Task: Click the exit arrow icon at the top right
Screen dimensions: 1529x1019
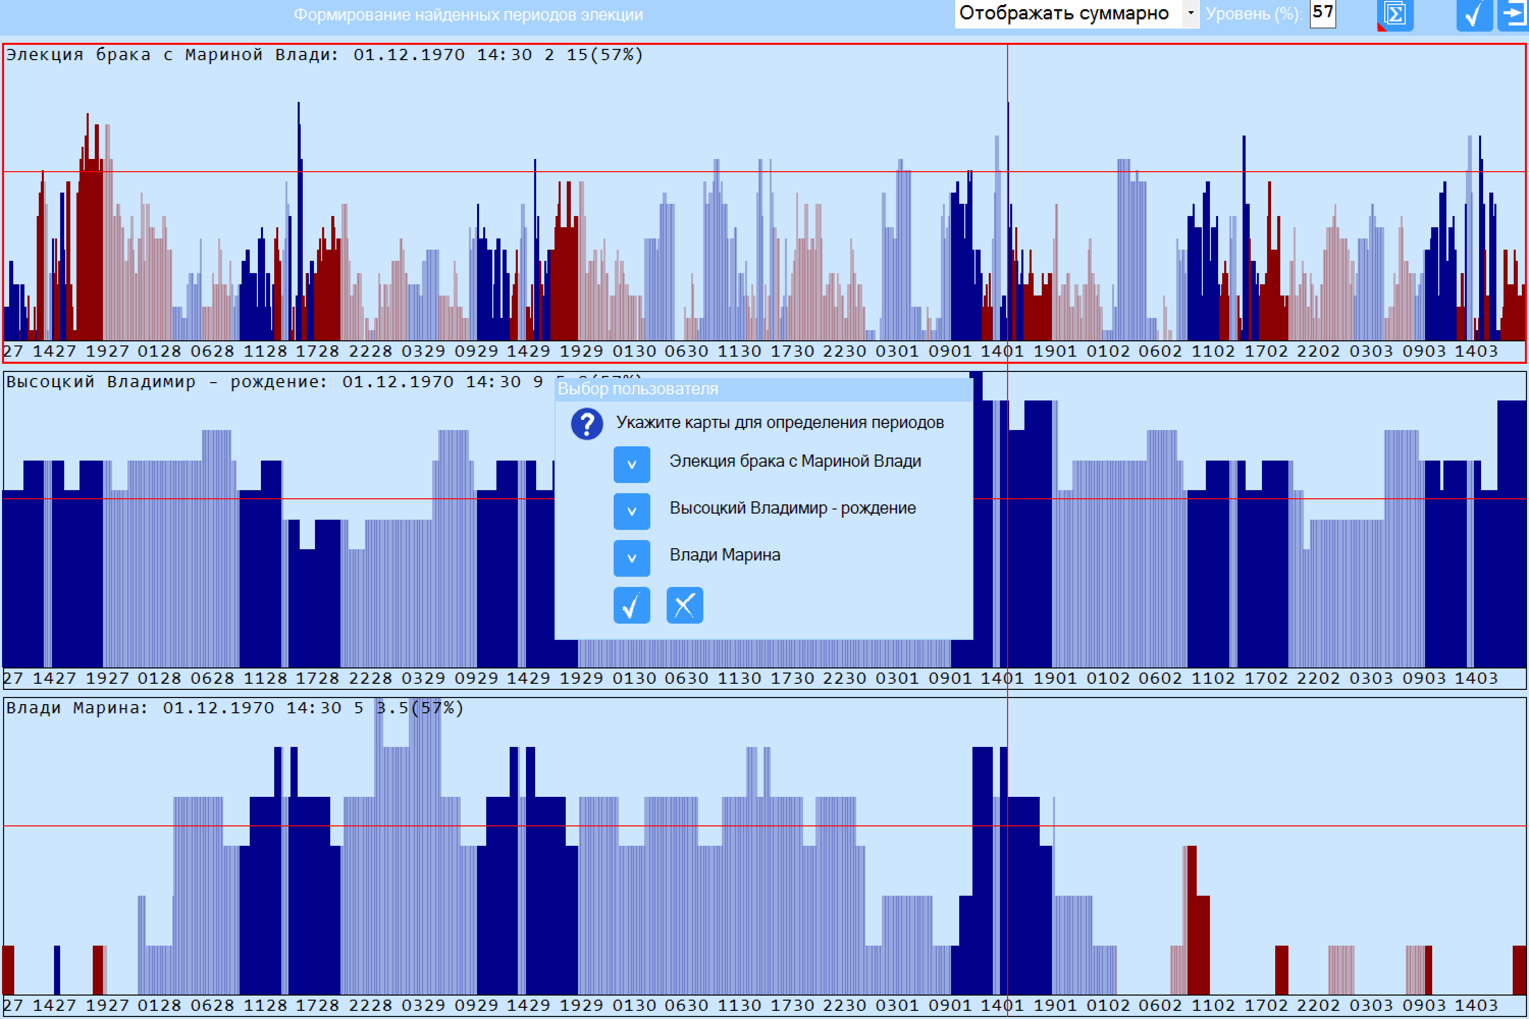Action: click(x=1514, y=15)
